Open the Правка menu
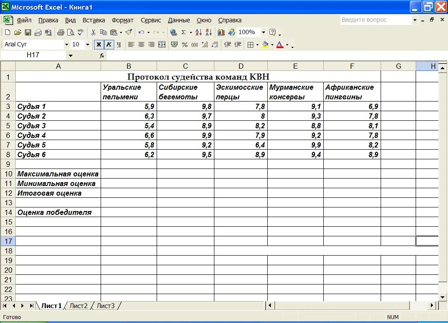The width and height of the screenshot is (448, 323). [x=48, y=20]
